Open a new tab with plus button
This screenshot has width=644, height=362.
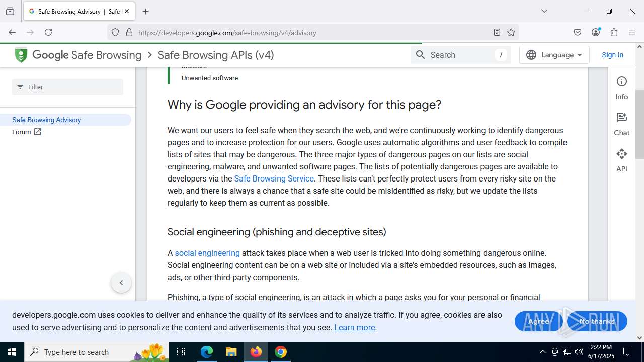145,11
